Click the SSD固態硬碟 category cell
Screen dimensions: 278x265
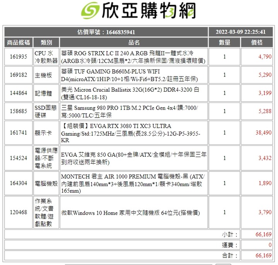tap(46, 111)
